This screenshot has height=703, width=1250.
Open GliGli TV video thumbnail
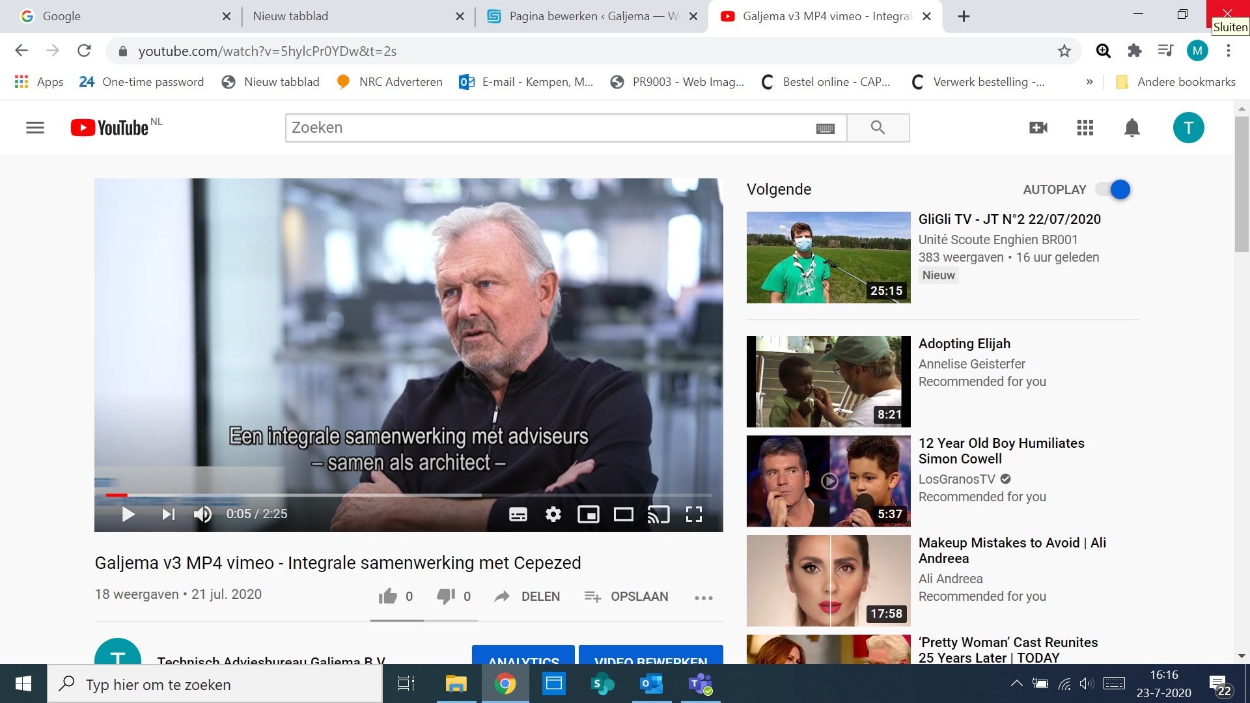(828, 257)
